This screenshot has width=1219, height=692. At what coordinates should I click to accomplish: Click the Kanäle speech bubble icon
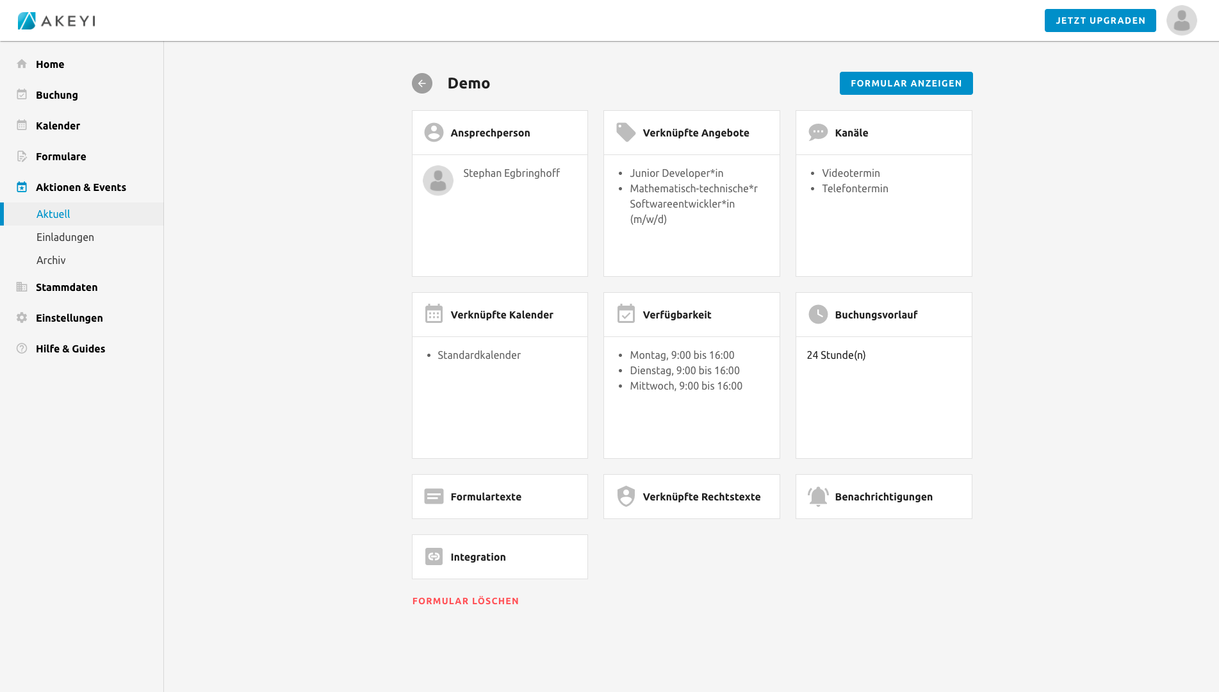click(818, 133)
